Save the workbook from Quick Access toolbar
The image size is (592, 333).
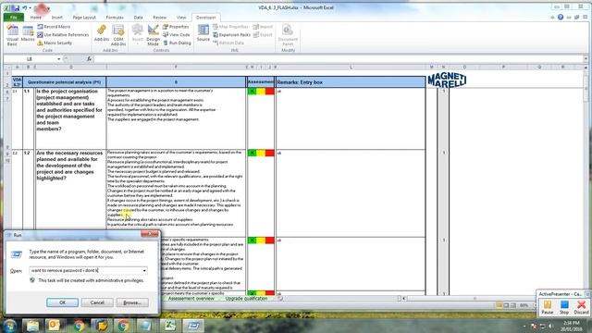(x=16, y=7)
